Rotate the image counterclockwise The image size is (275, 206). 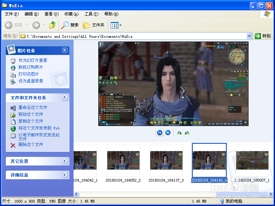[x=187, y=133]
